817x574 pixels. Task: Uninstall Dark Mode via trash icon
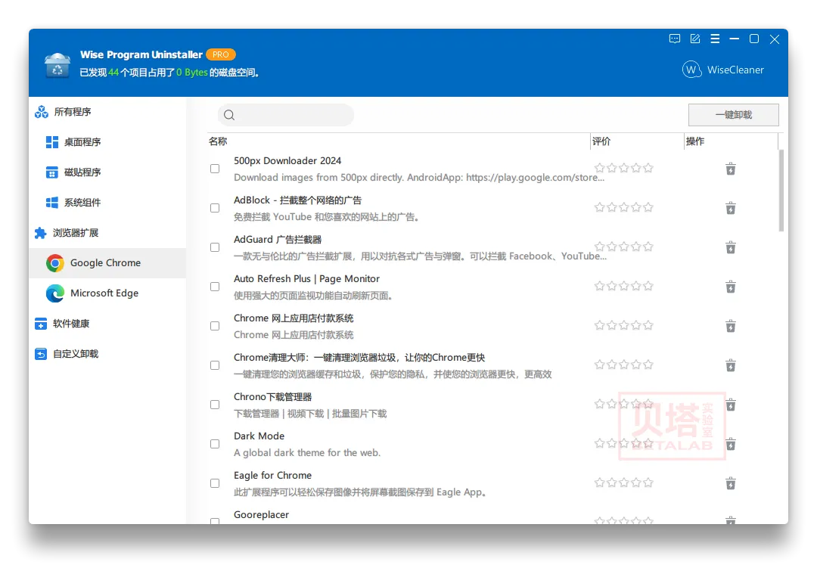click(731, 444)
